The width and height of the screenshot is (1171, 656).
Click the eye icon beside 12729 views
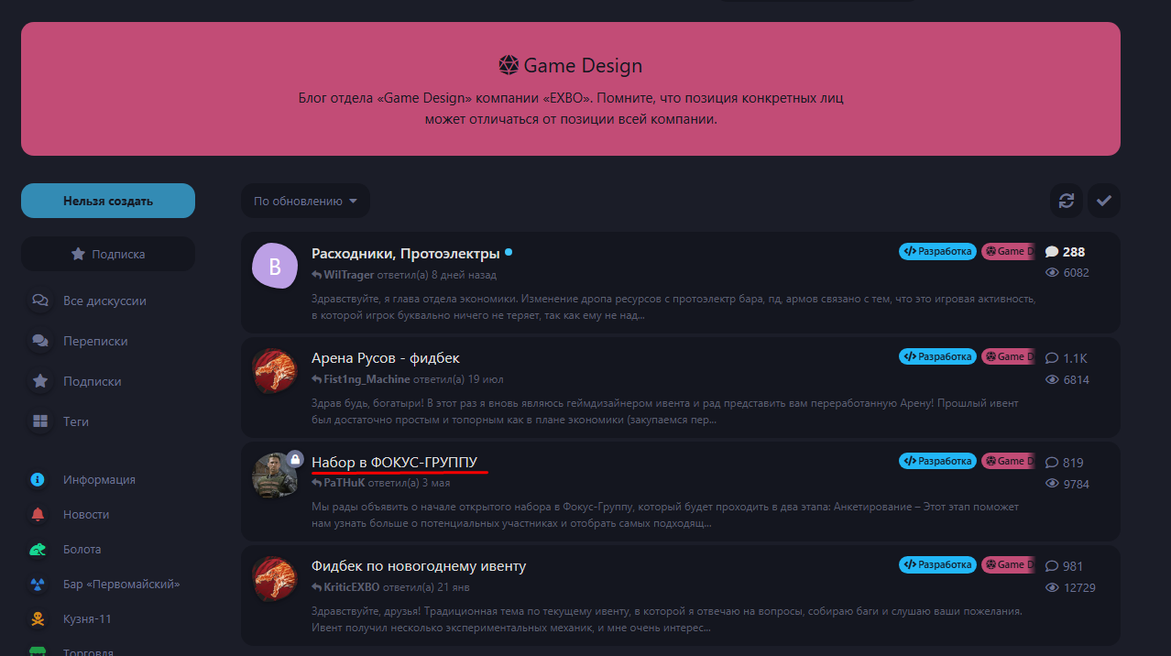tap(1052, 587)
